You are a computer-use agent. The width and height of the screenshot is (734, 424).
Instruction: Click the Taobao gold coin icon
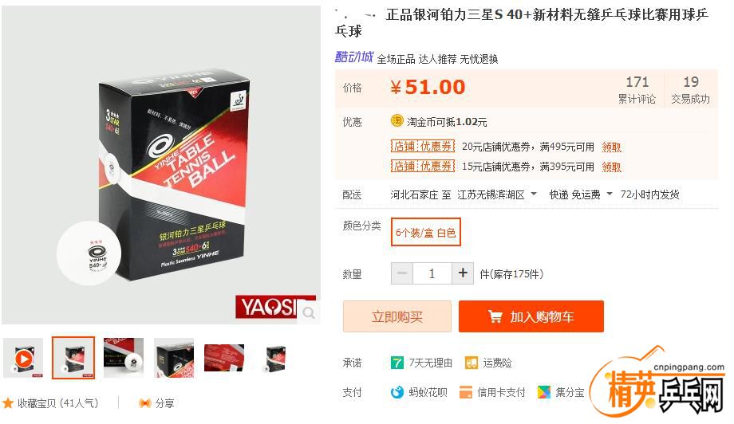[x=397, y=121]
